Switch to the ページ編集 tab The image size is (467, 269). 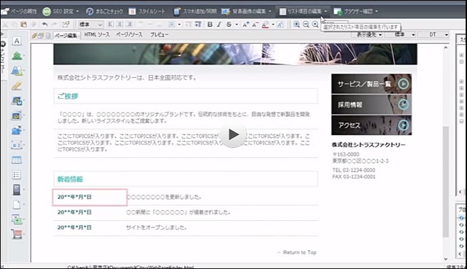coord(66,35)
